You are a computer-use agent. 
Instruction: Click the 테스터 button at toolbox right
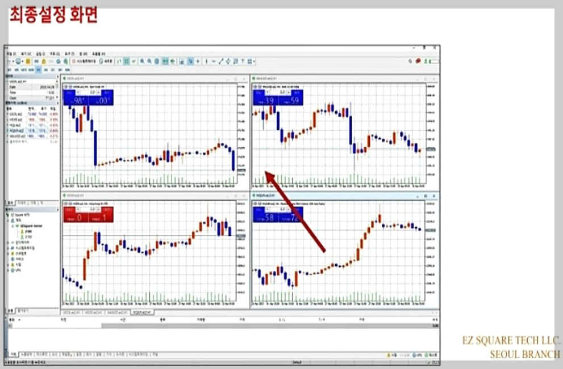(x=431, y=355)
